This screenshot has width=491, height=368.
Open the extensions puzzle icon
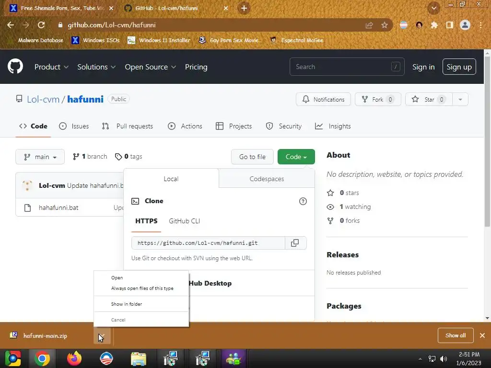pos(434,25)
